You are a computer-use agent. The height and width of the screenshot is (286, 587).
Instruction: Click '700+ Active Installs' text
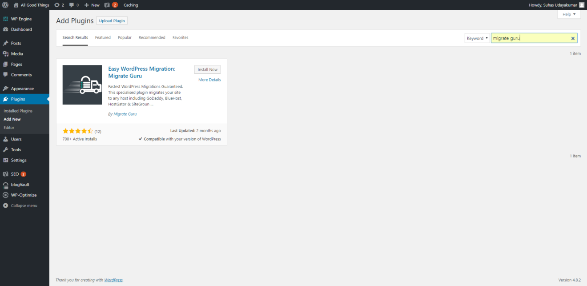80,139
